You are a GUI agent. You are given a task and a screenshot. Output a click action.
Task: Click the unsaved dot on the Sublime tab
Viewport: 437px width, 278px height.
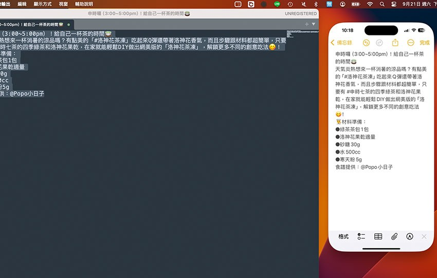[68, 25]
